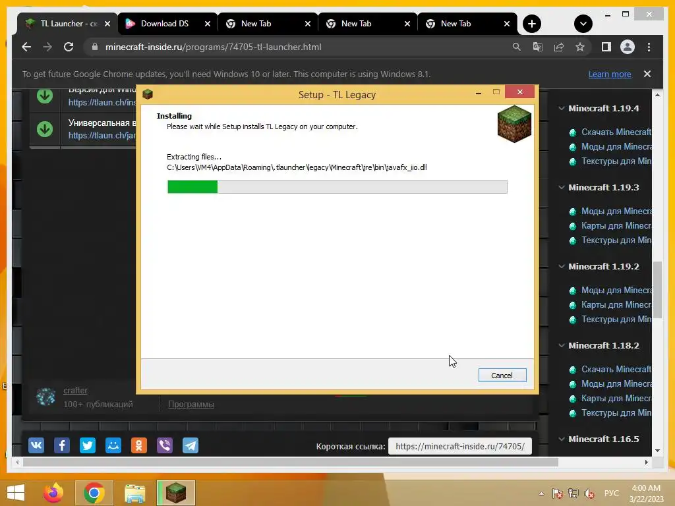Reload the current page
This screenshot has height=506, width=675.
69,47
